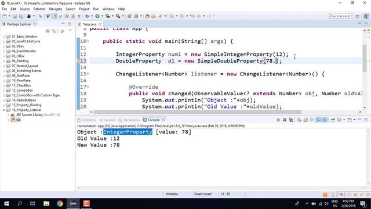
Task: Click the Remove Launch console X icon
Action: [x=285, y=120]
